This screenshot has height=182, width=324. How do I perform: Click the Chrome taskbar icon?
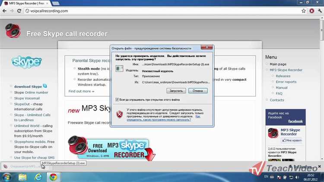coord(53,177)
